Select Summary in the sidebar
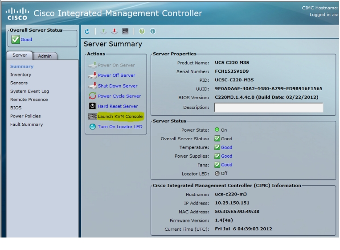The image size is (340, 250). coord(22,66)
